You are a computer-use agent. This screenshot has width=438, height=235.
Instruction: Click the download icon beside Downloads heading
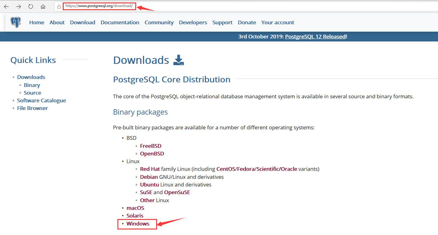pyautogui.click(x=179, y=60)
